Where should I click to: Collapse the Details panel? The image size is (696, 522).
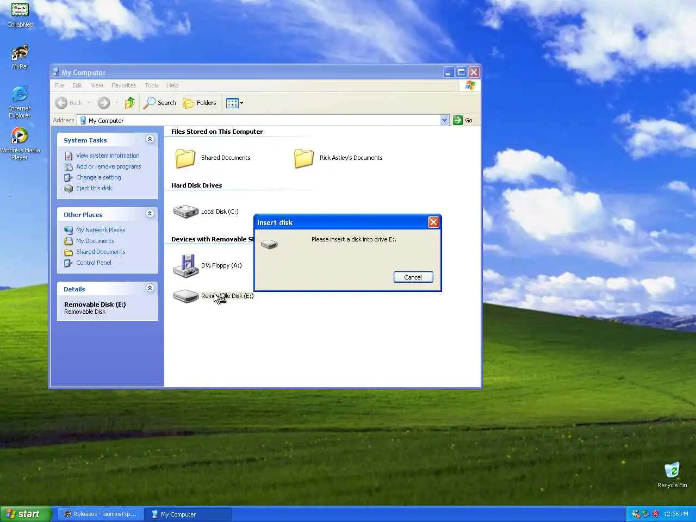150,288
